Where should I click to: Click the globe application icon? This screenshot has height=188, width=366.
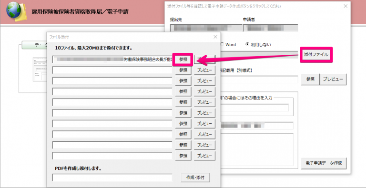click(x=14, y=11)
